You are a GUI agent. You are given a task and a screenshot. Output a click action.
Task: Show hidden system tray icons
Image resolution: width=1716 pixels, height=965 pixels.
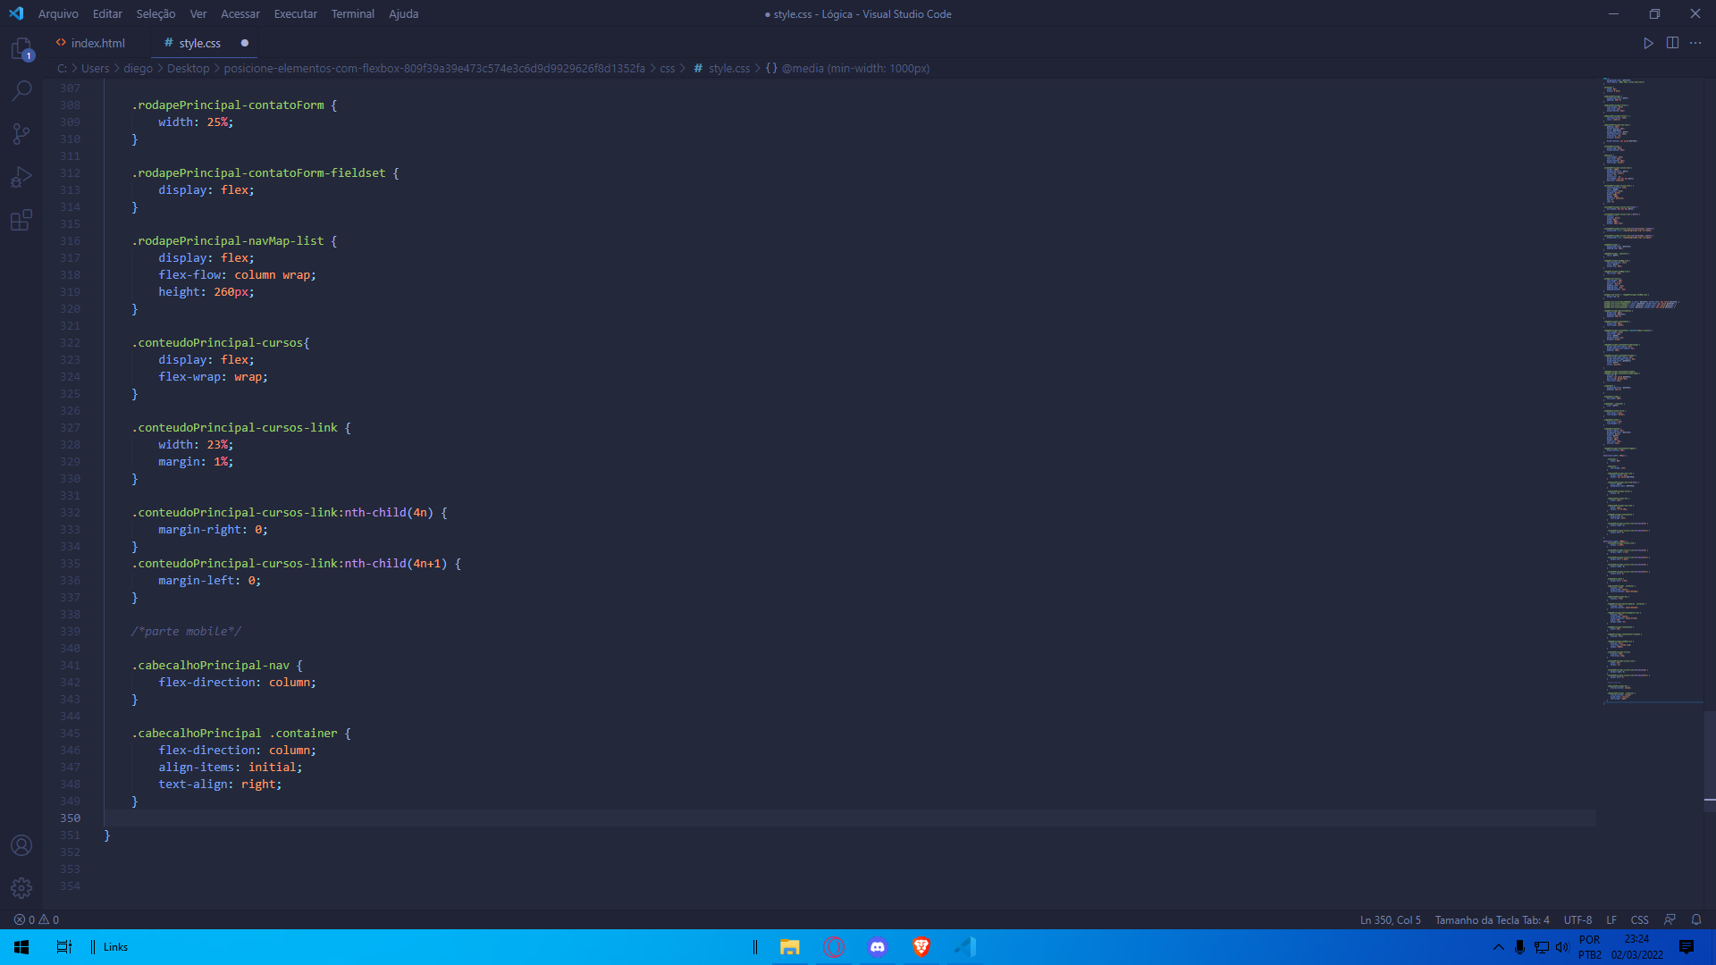(1499, 947)
